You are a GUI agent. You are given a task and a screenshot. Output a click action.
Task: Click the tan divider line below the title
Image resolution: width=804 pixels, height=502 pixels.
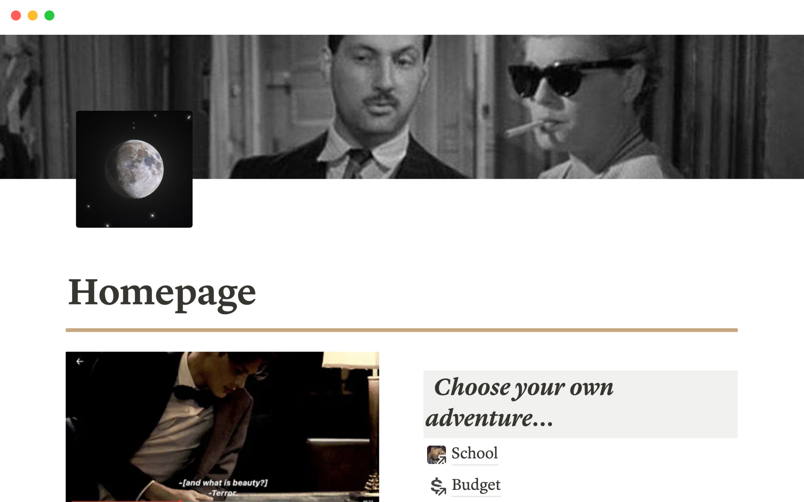click(402, 330)
